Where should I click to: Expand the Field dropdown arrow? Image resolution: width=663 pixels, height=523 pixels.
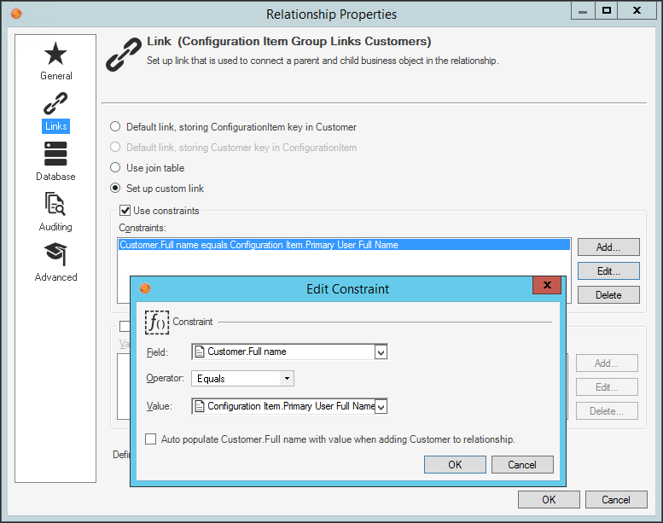click(x=381, y=352)
